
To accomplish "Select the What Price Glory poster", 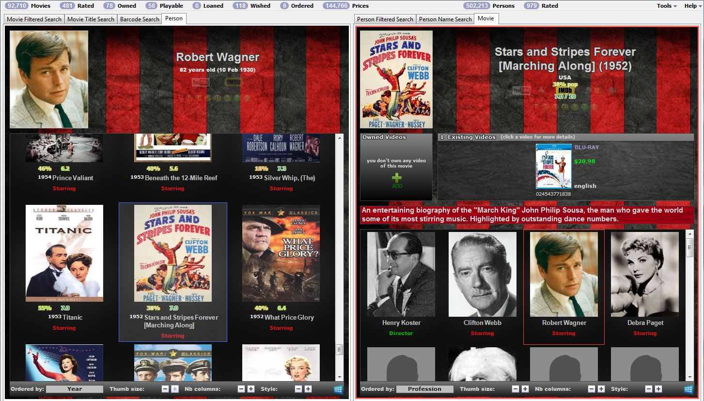I will click(281, 253).
